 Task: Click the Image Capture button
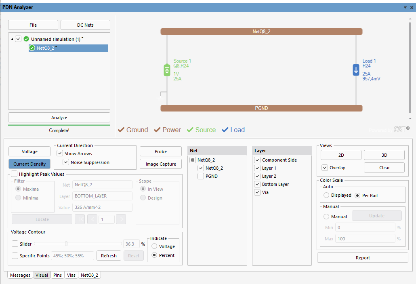tap(161, 164)
